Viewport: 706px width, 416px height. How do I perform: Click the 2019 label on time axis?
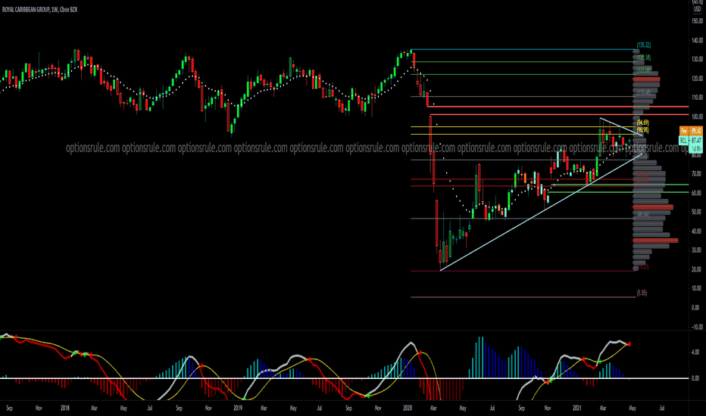click(238, 408)
